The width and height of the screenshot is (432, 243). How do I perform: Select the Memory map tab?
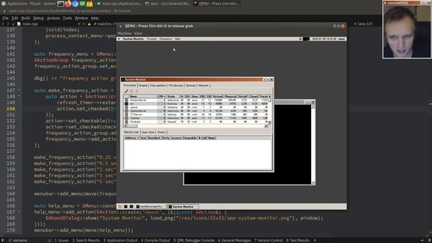(x=131, y=132)
